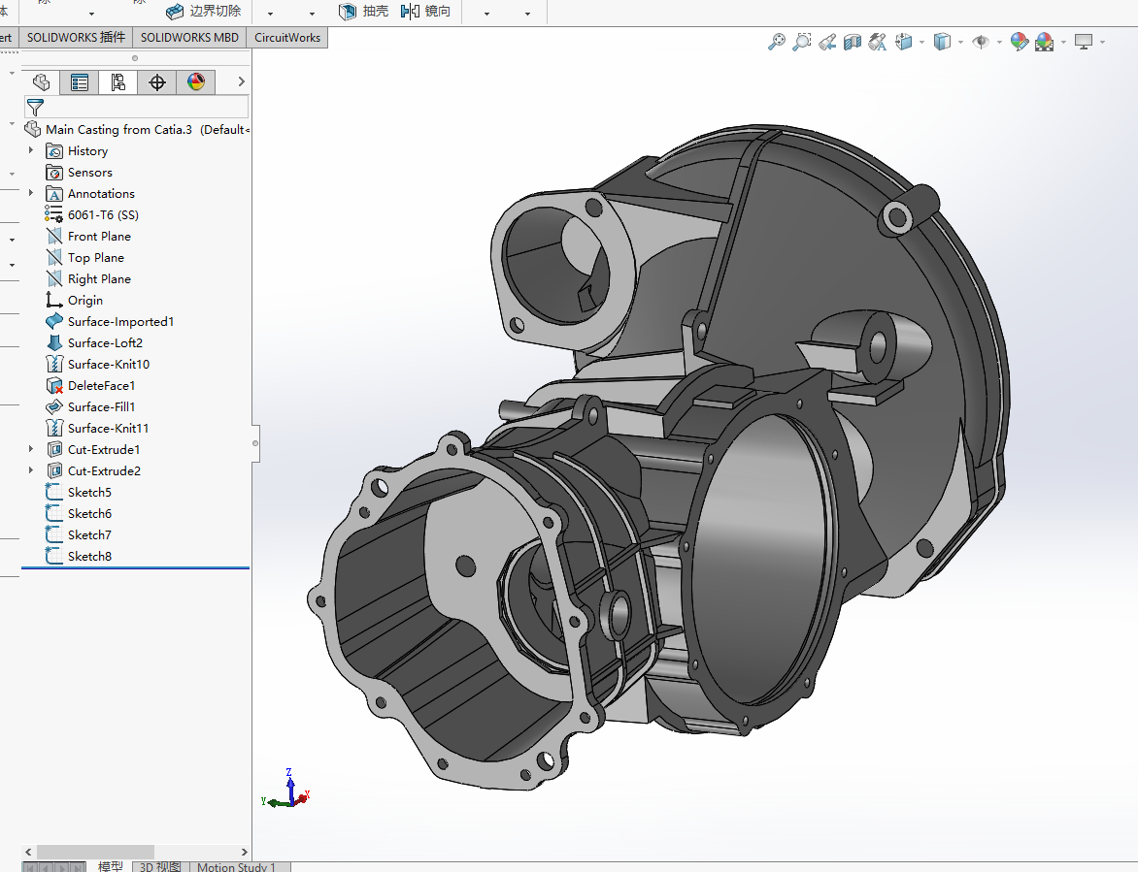Switch to the CircuitWorks tab
1138x872 pixels.
point(286,38)
